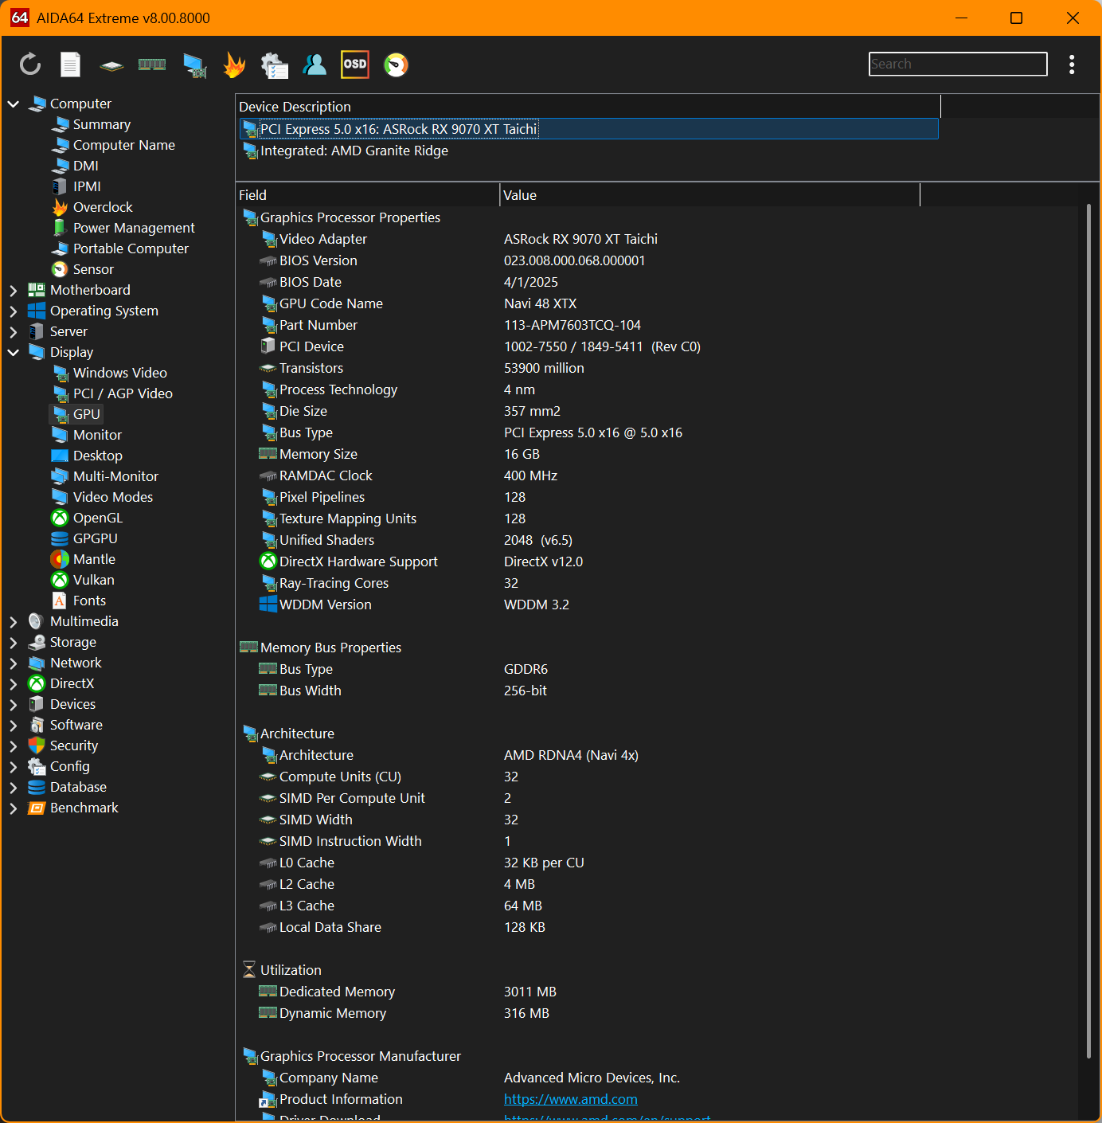Click the Refresh toolbar icon
Image resolution: width=1102 pixels, height=1123 pixels.
[x=30, y=65]
